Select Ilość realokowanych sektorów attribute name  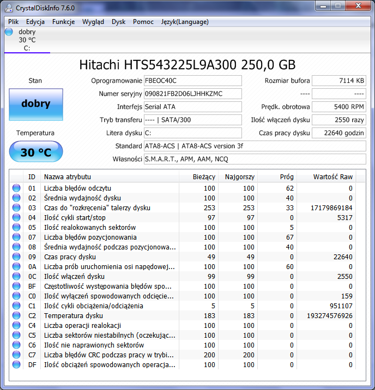coord(90,228)
